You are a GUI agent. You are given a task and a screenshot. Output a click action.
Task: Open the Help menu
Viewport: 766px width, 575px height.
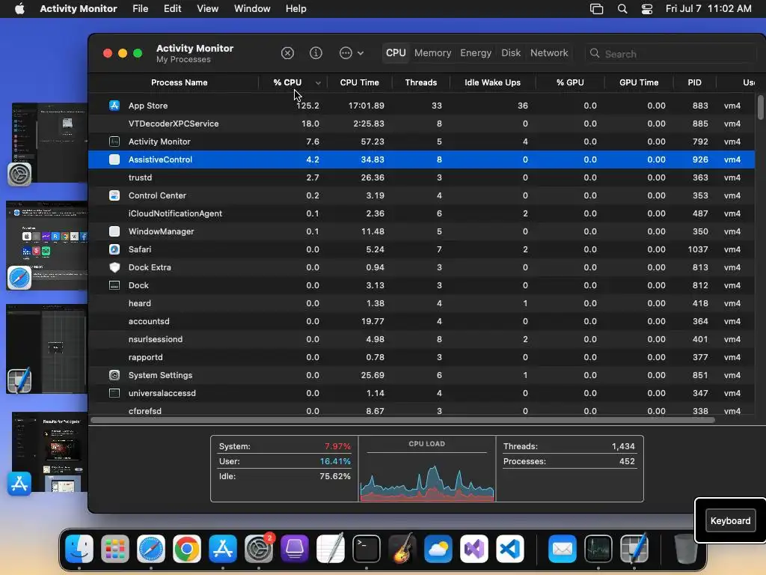pyautogui.click(x=295, y=9)
